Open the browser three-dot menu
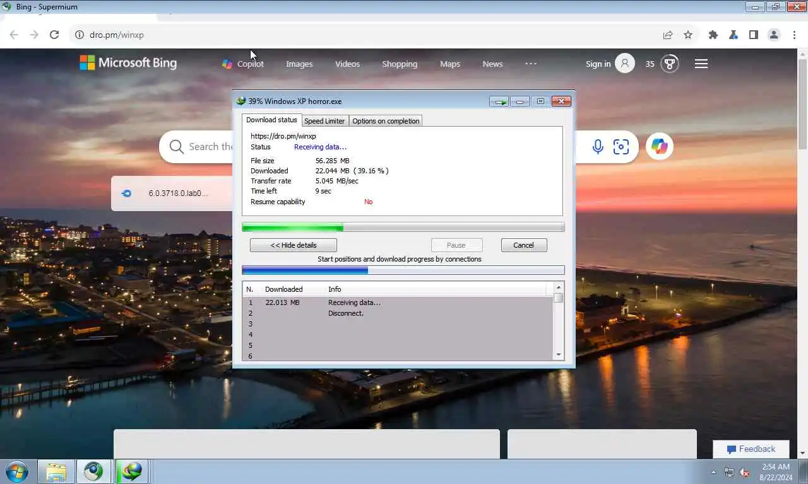The height and width of the screenshot is (484, 808). (x=794, y=35)
